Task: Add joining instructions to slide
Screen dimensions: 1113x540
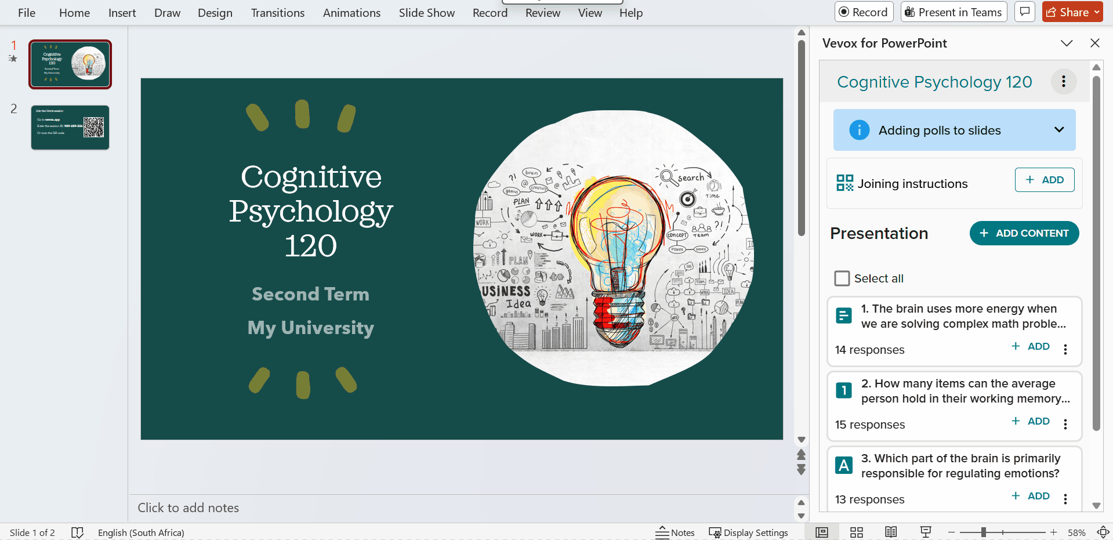Action: pyautogui.click(x=1045, y=180)
